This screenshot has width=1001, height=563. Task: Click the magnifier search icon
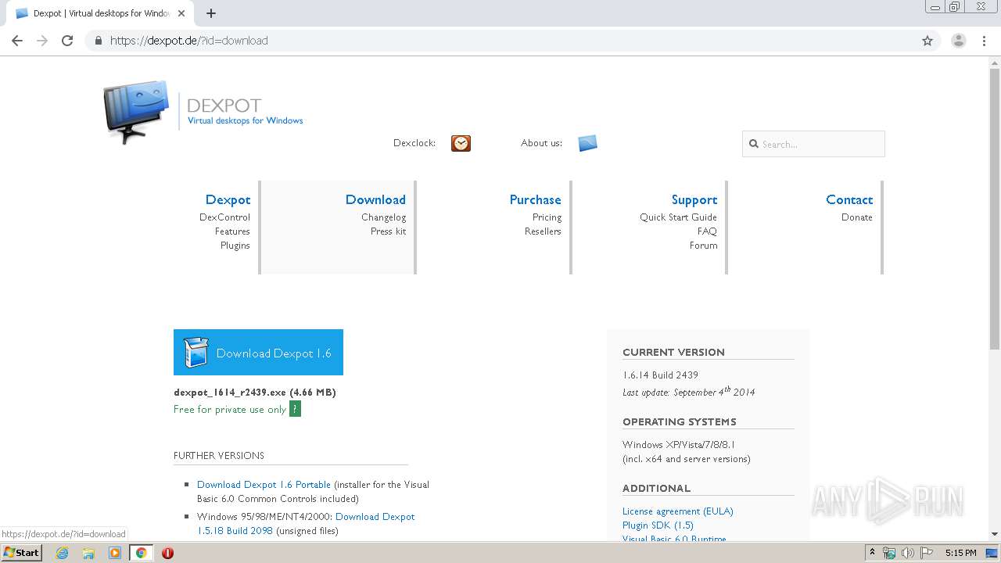pyautogui.click(x=754, y=144)
